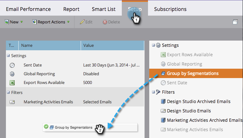This screenshot has height=138, width=243.
Task: Collapse the Settings group in the grid
Action: pyautogui.click(x=8, y=55)
